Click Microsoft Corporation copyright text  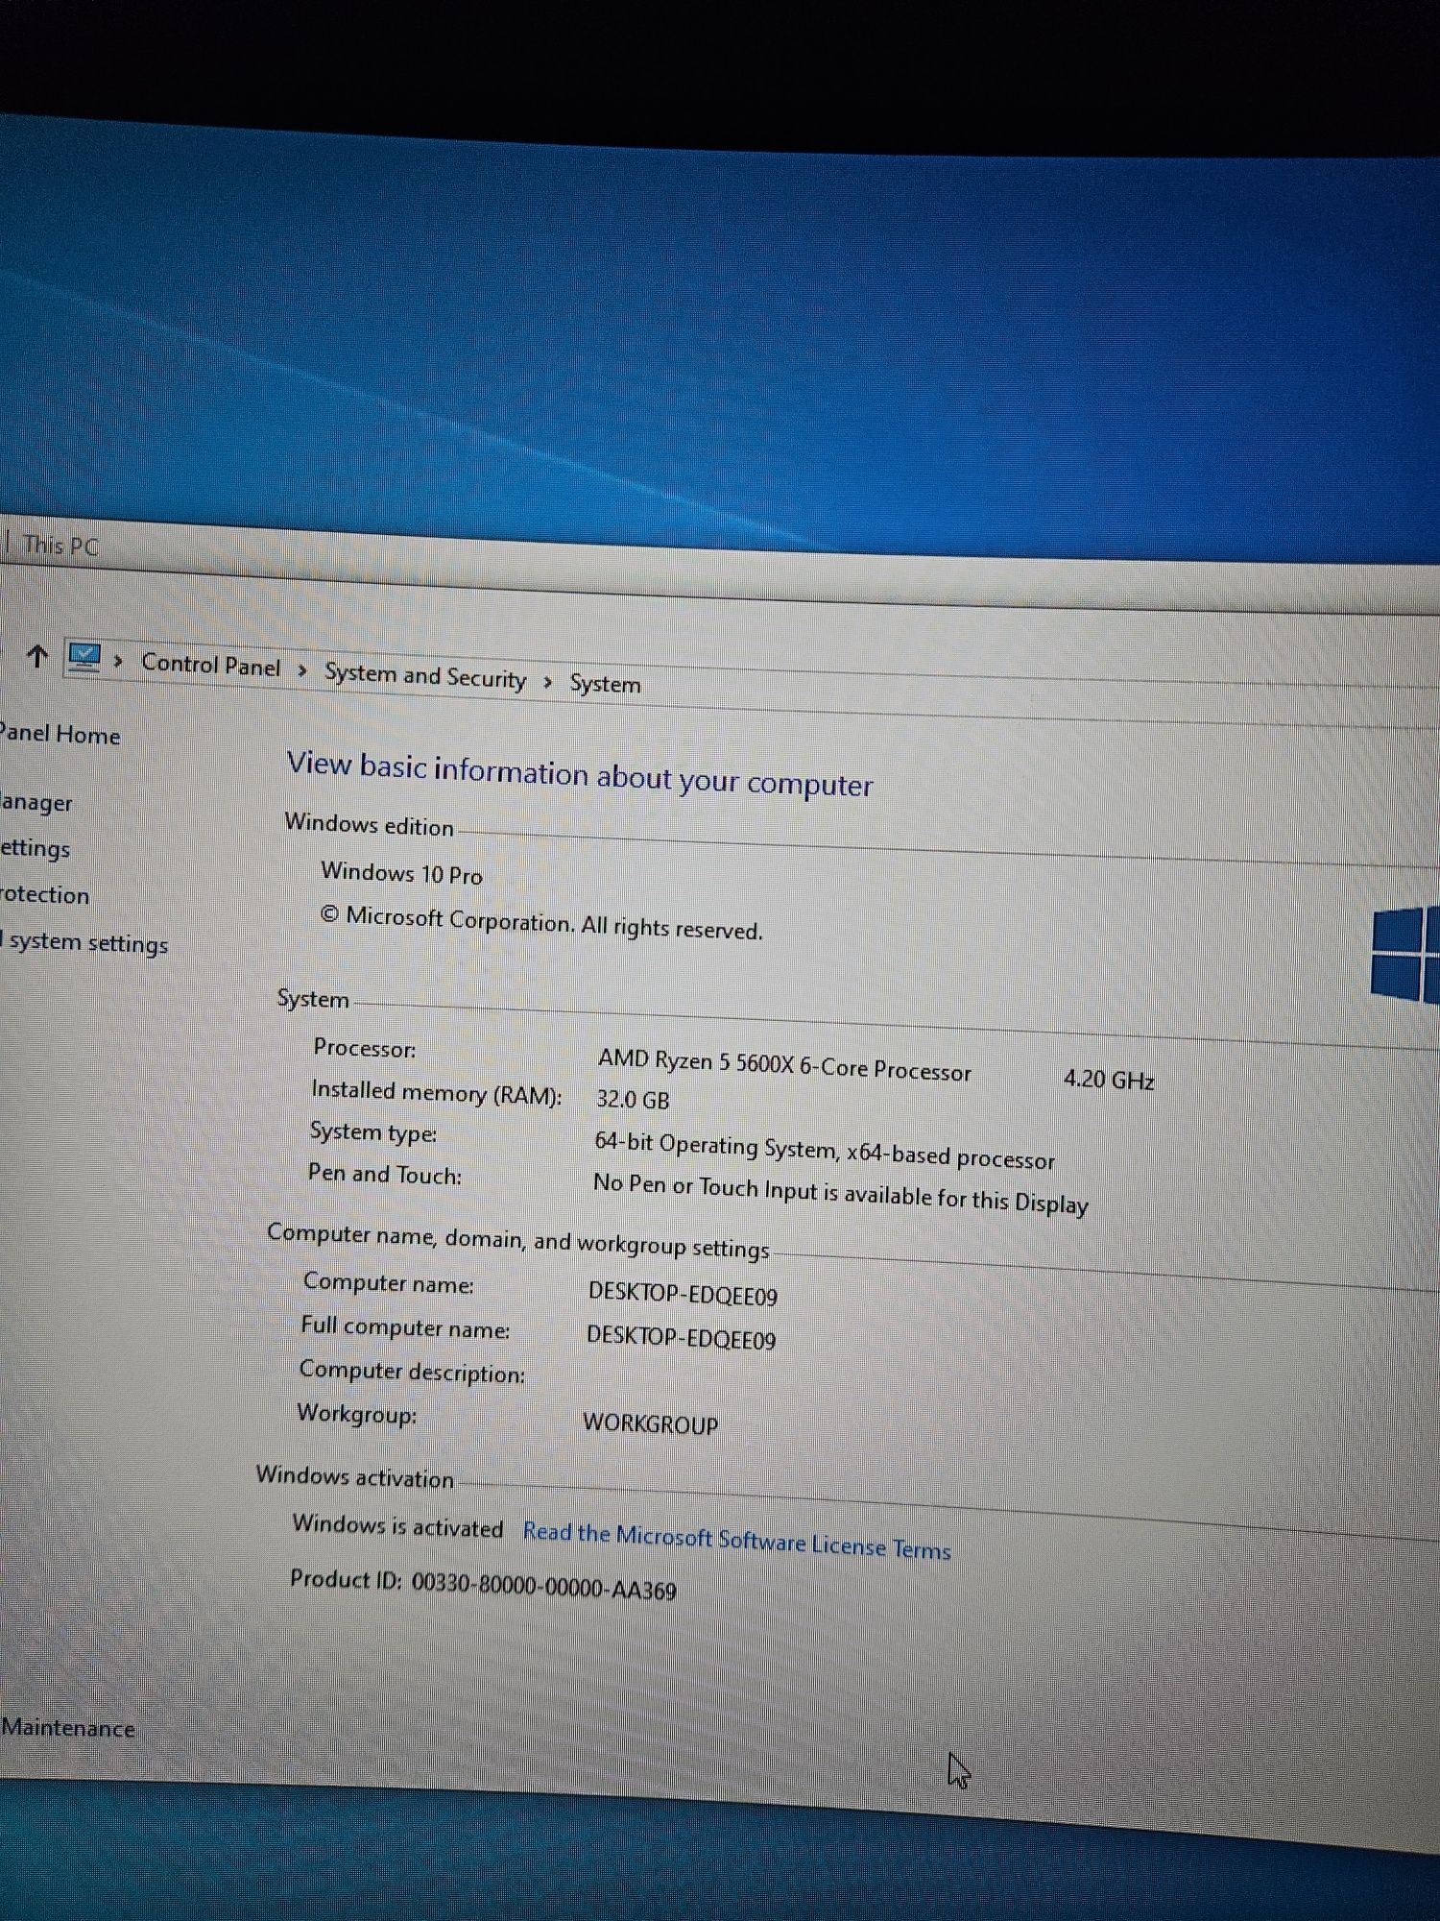coord(541,923)
